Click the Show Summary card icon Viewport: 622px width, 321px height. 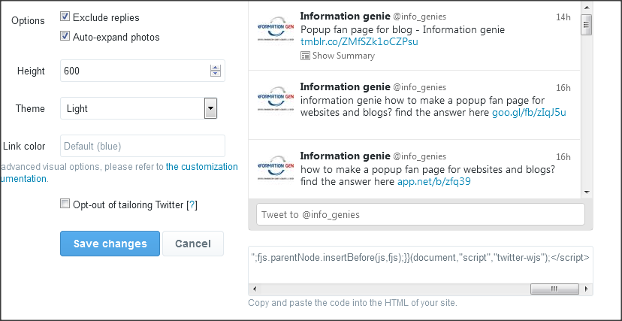305,56
